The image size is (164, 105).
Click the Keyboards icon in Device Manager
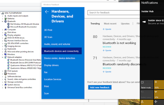[5, 49]
